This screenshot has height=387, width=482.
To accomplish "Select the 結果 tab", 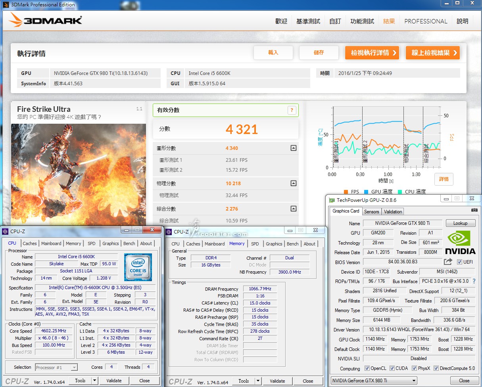I will pyautogui.click(x=389, y=21).
